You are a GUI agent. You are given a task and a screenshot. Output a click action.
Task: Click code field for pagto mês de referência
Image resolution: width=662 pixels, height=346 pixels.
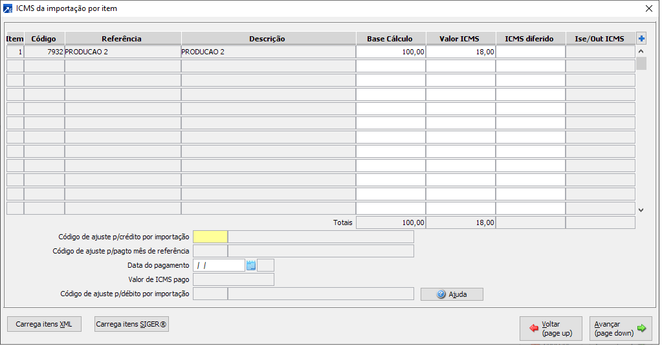click(x=210, y=251)
